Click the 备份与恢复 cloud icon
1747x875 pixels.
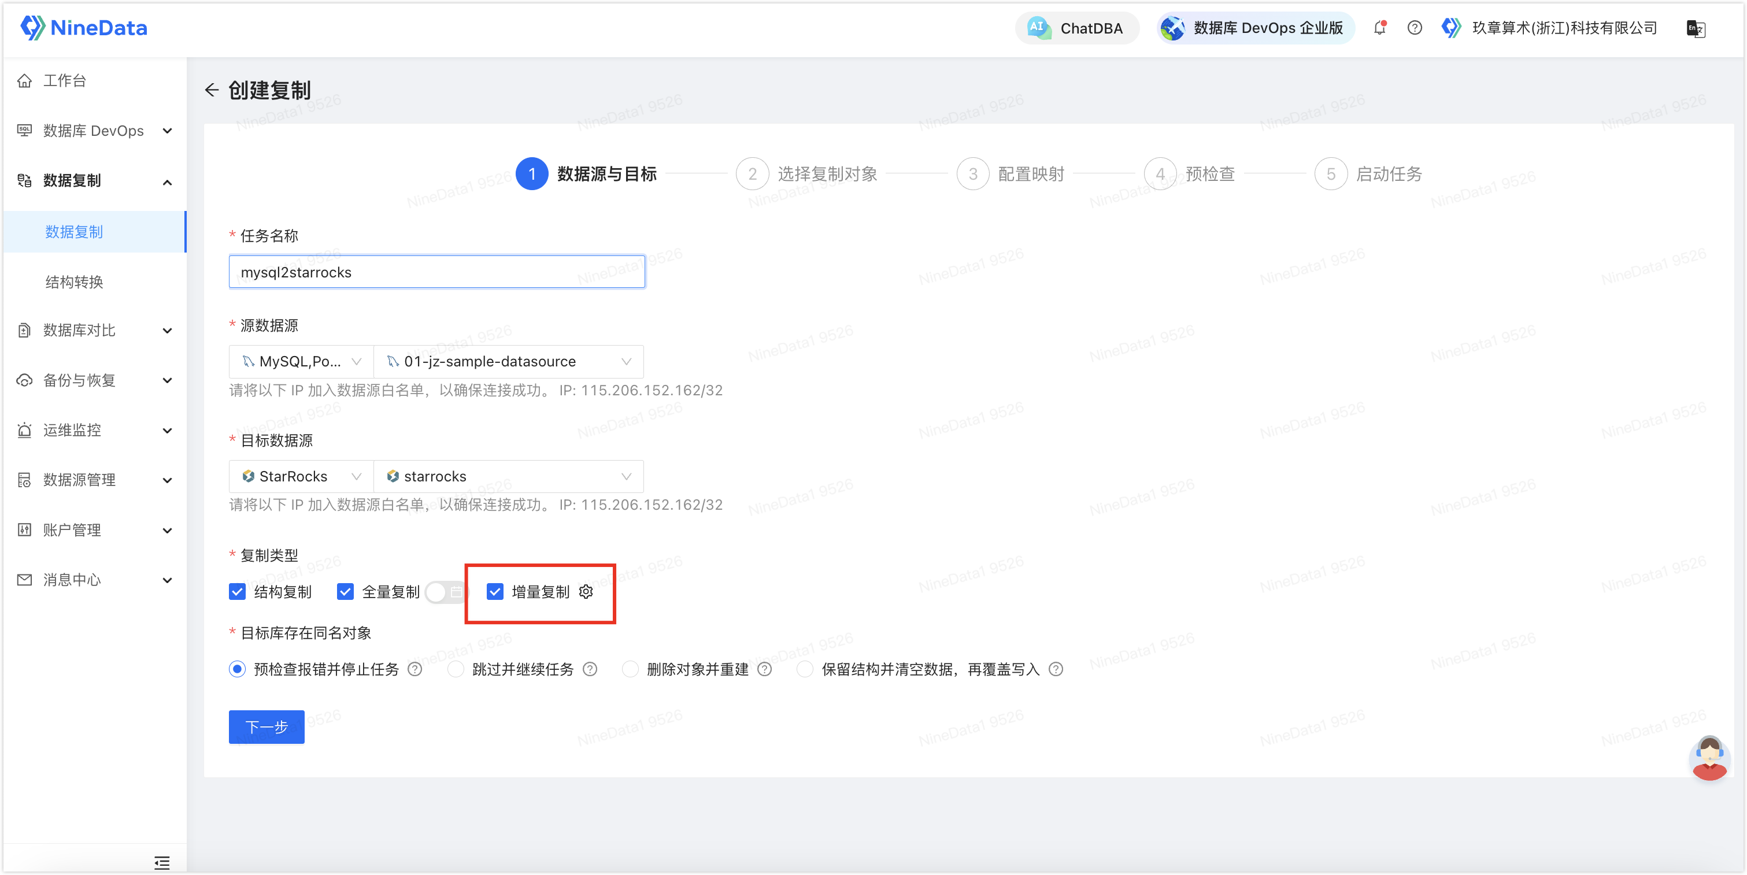click(24, 380)
